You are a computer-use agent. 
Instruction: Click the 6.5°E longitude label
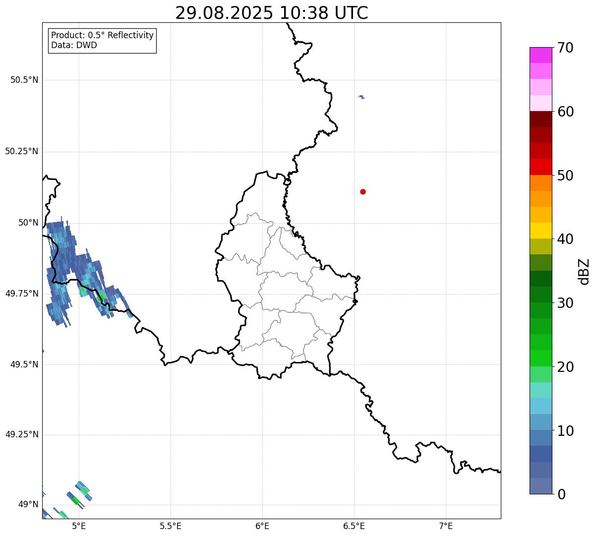point(354,526)
